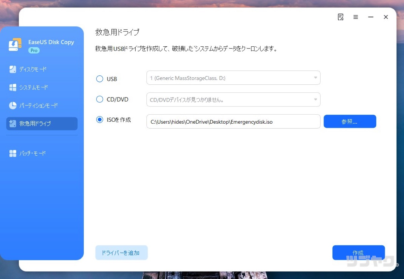Select the USB radio button
The image size is (404, 279).
point(99,79)
